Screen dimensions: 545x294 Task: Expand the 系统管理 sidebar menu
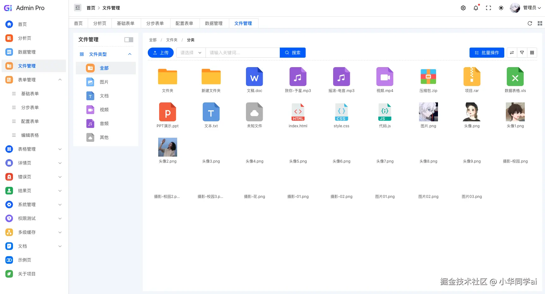pyautogui.click(x=34, y=205)
